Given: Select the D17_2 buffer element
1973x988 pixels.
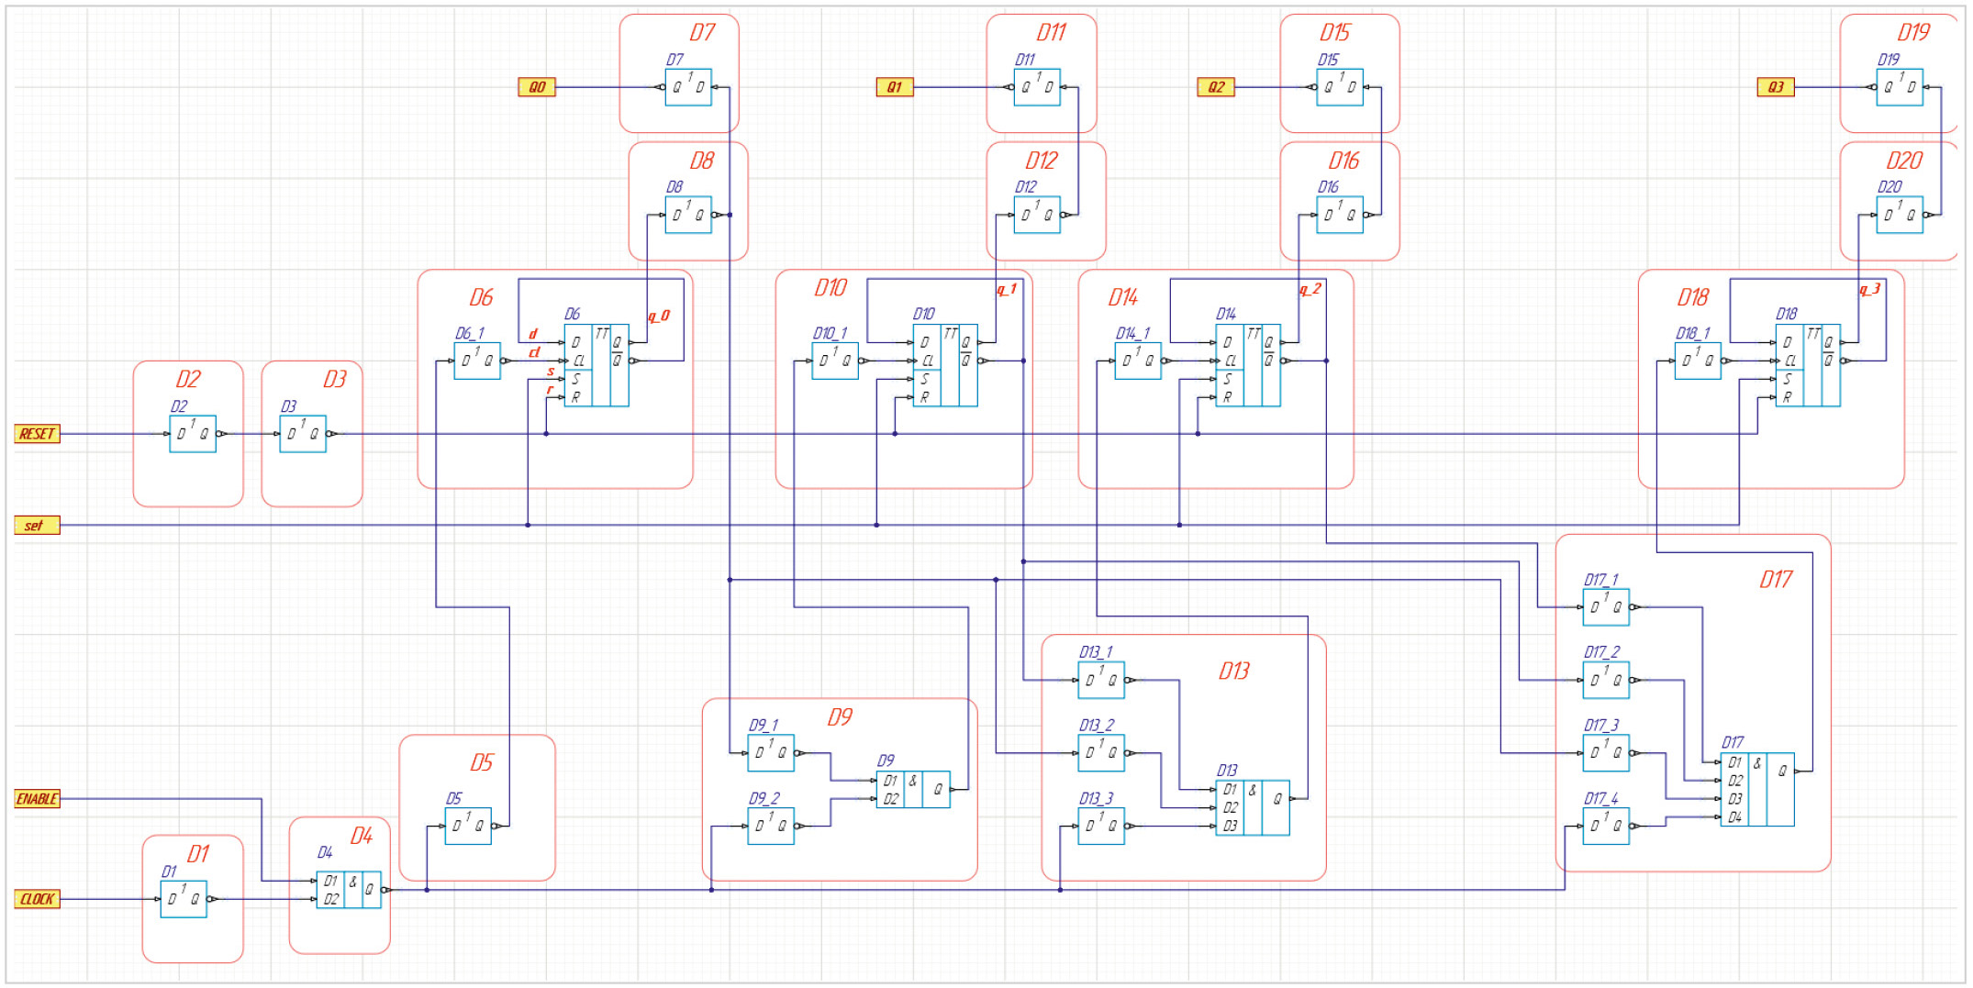Looking at the screenshot, I should (1606, 680).
